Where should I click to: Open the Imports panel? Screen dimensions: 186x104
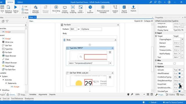[52, 94]
